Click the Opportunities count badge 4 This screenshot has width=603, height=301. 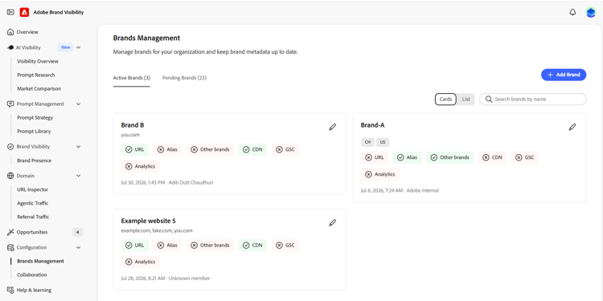78,232
